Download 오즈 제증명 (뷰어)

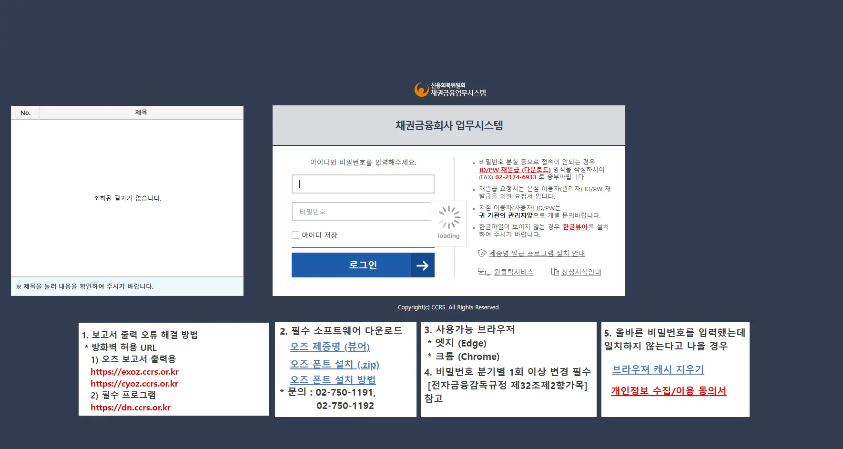330,347
